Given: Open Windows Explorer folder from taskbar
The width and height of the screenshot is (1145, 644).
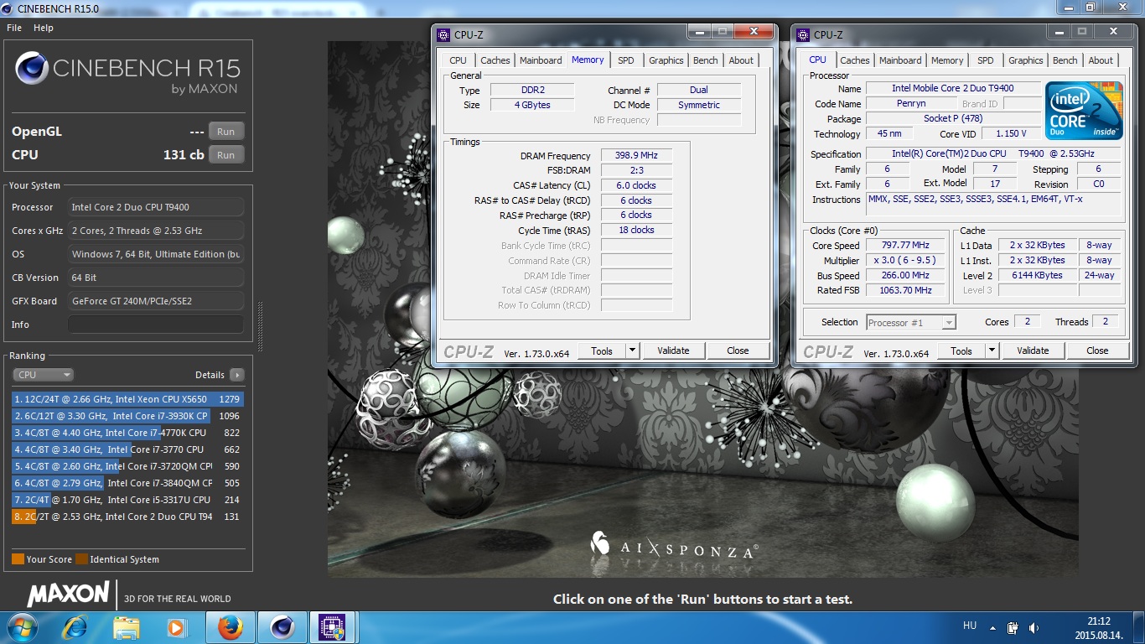Looking at the screenshot, I should pos(126,627).
